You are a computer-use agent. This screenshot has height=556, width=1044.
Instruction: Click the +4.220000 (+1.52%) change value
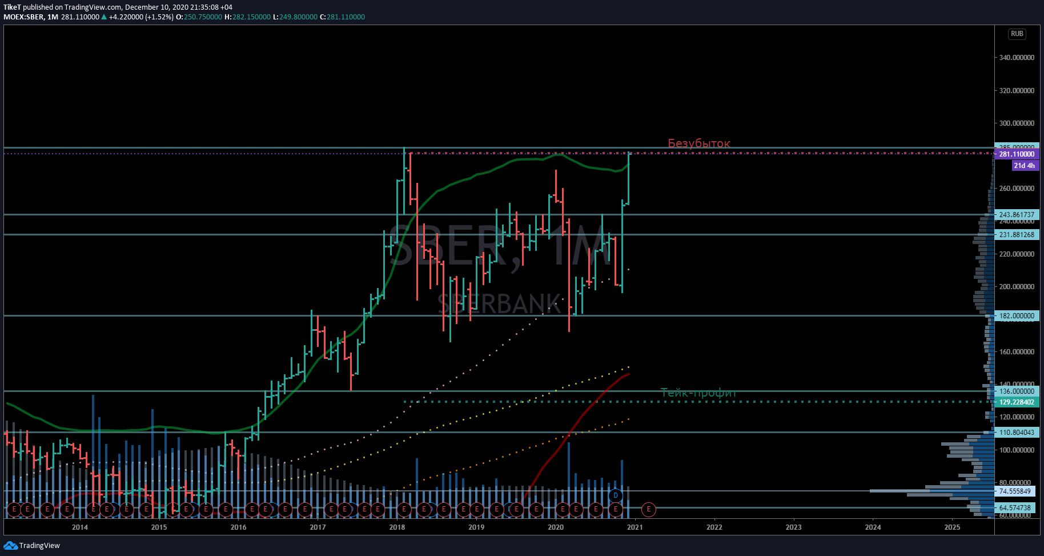pyautogui.click(x=141, y=17)
